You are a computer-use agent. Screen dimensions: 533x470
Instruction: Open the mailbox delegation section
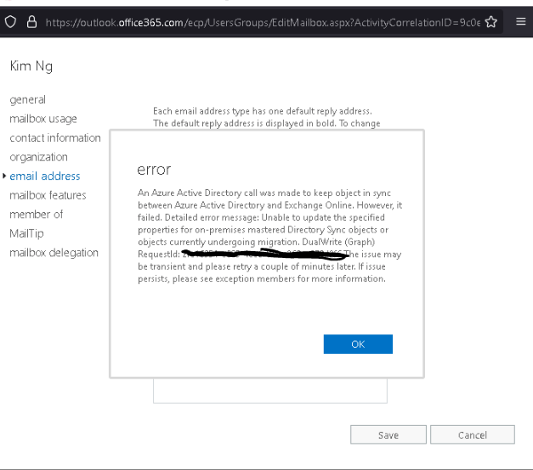coord(54,253)
